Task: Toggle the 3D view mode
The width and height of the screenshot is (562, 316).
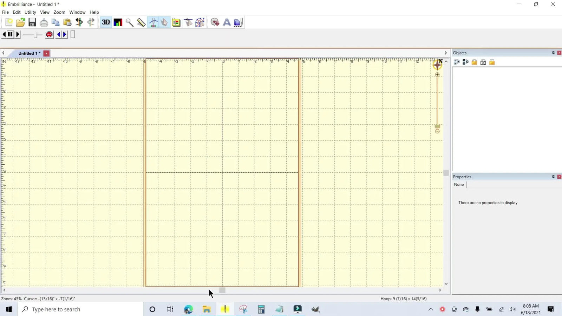Action: coord(106,22)
